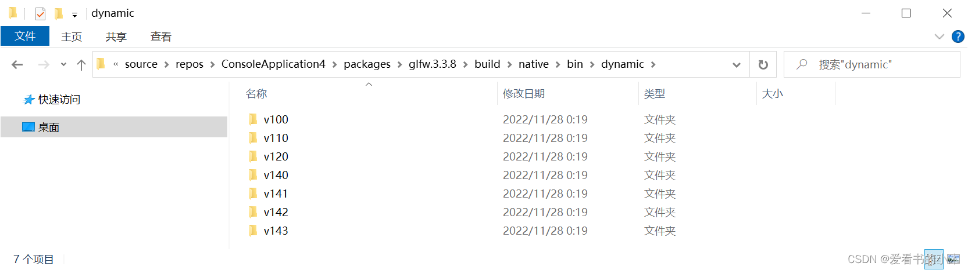Select 桌面 in the navigation pane
Viewport: 968px width, 270px height.
pos(49,127)
